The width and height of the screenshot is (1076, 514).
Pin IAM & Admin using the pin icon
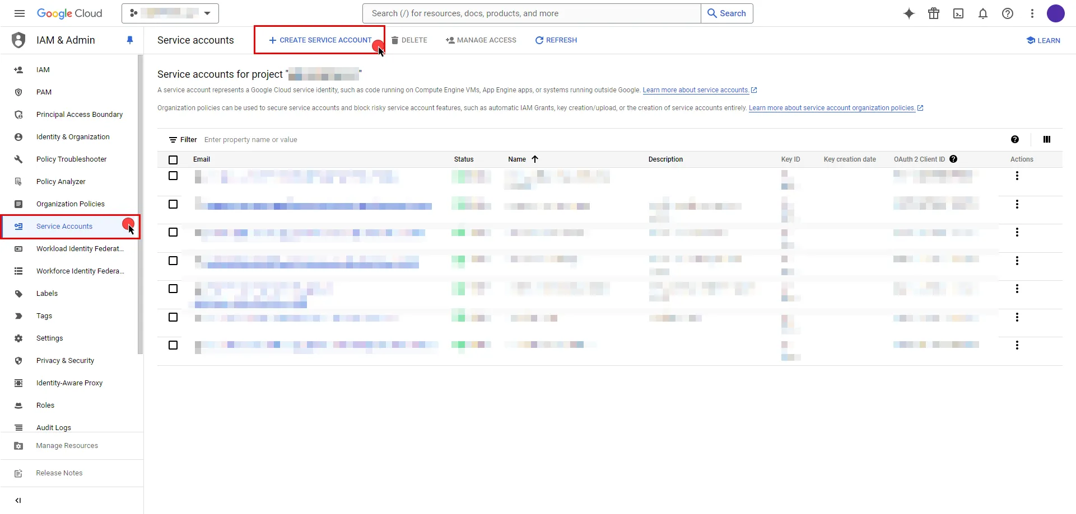tap(130, 40)
